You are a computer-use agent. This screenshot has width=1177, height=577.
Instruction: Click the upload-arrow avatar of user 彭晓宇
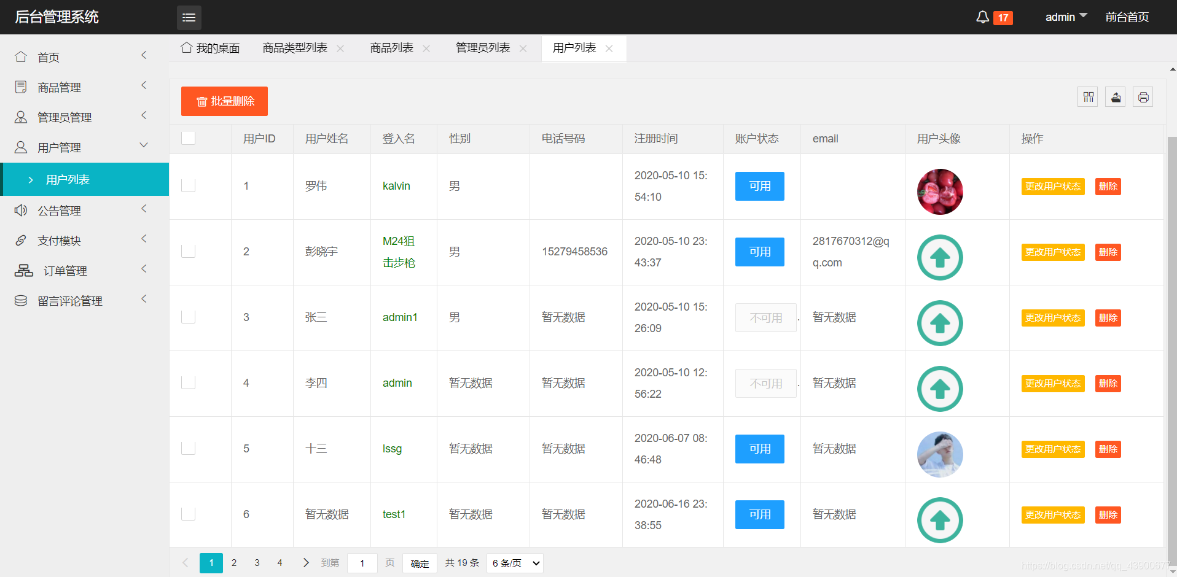[x=940, y=257]
